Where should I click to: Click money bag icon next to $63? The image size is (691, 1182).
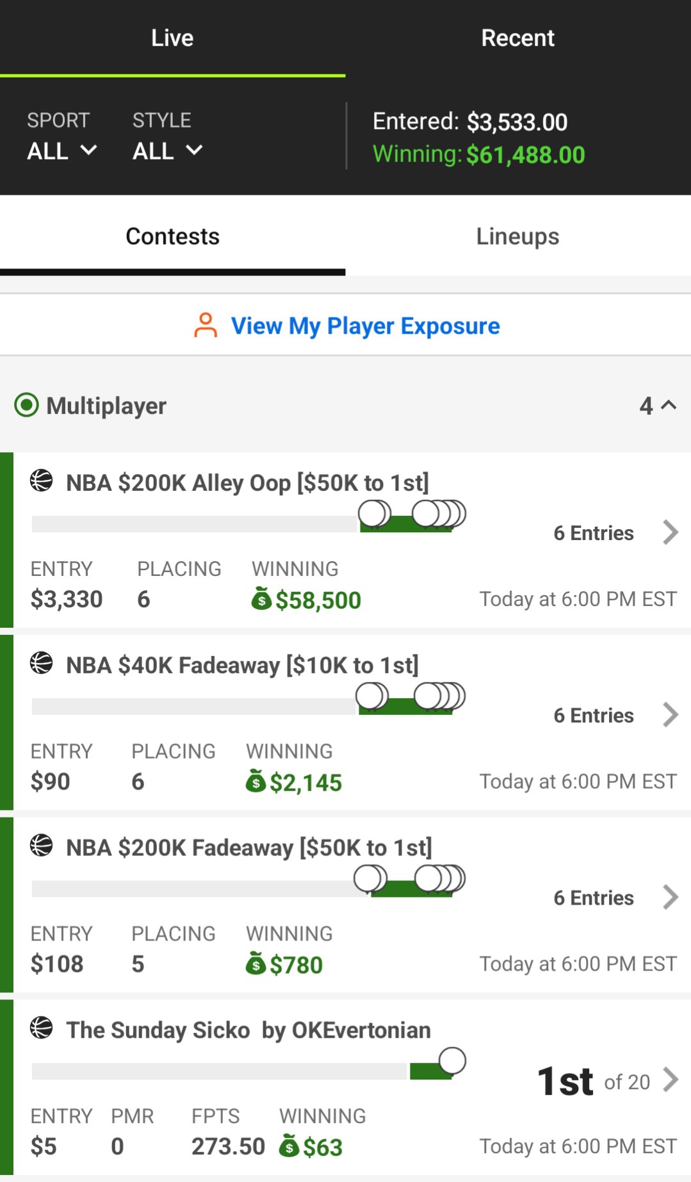[x=289, y=1145]
